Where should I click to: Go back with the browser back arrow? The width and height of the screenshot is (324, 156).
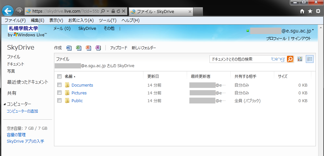click(x=8, y=11)
